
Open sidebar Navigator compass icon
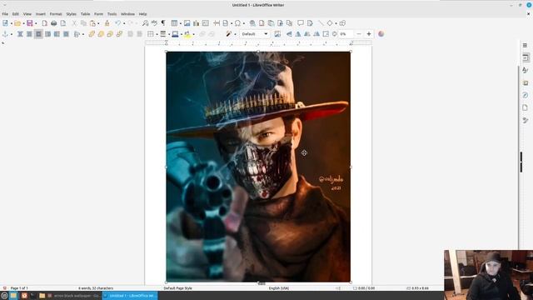coord(526,95)
